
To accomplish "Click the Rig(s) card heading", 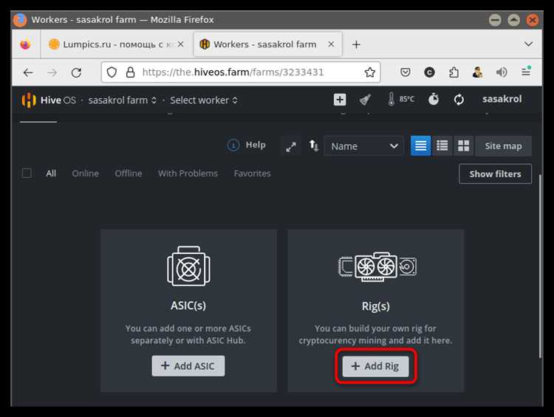I will click(375, 306).
